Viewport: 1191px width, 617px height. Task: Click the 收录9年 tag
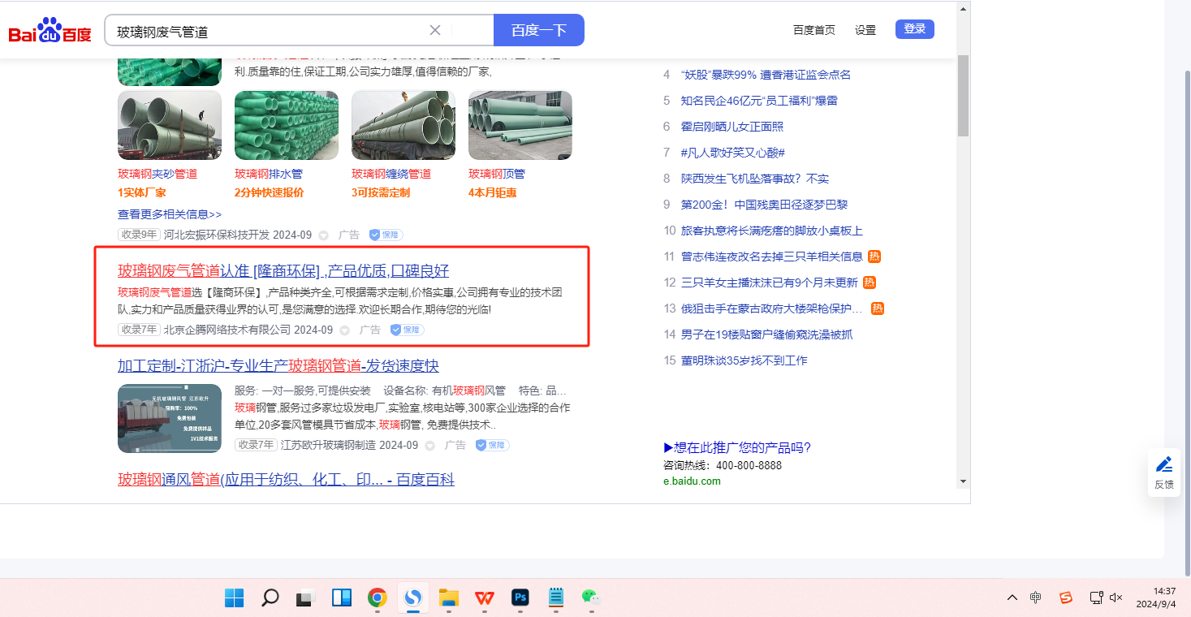tap(139, 235)
